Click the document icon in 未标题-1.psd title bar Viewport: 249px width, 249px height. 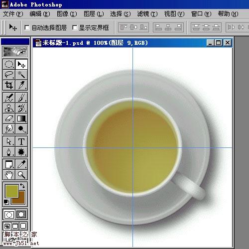pos(38,43)
